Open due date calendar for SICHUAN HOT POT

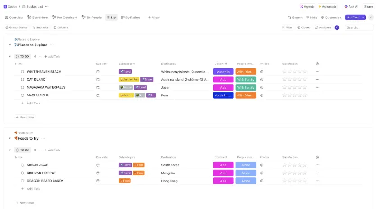click(x=98, y=173)
